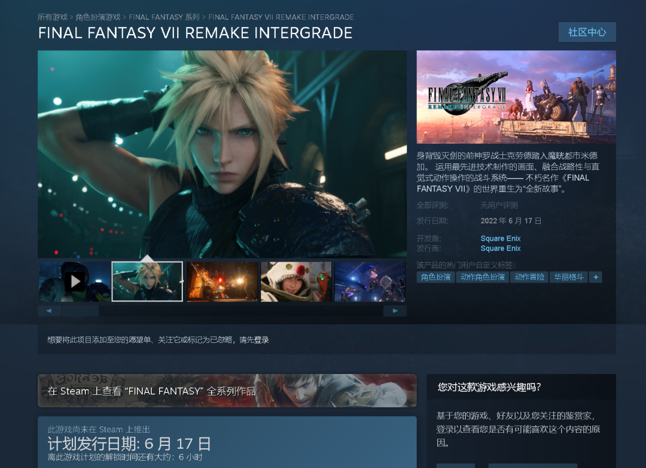Select the 角色扮演 tag
This screenshot has width=646, height=468.
[435, 277]
